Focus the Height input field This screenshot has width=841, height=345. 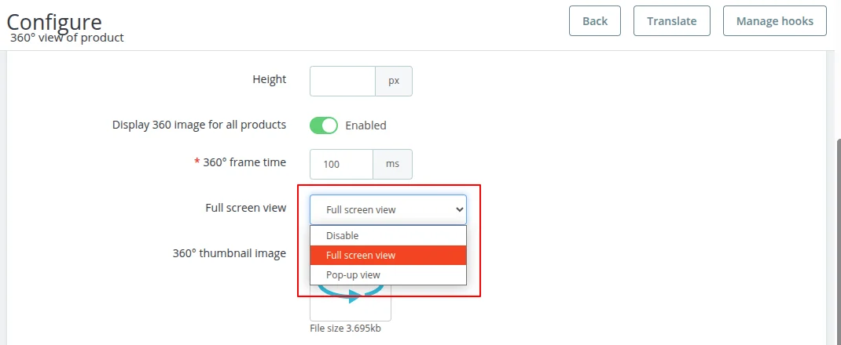(343, 81)
